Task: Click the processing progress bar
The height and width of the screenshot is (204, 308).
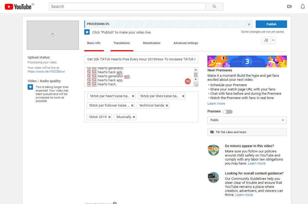Action: (168, 24)
